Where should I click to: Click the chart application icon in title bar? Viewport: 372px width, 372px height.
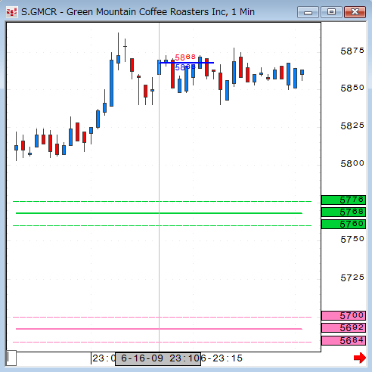point(12,12)
